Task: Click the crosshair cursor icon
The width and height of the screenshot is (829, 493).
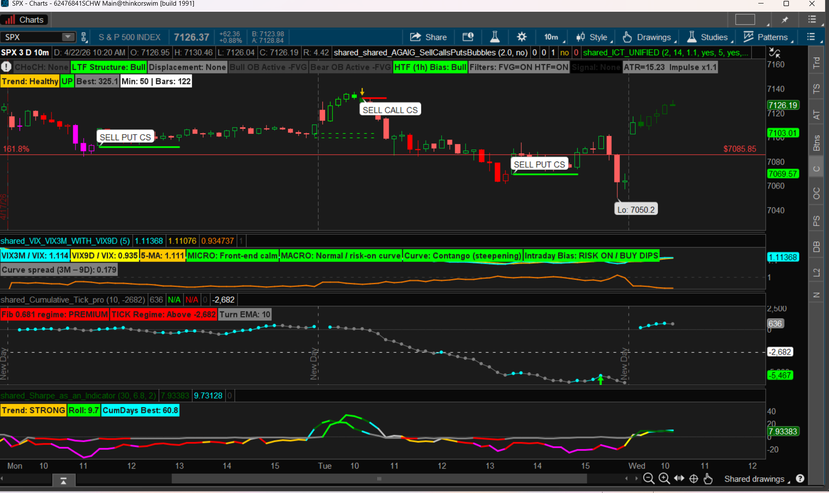Action: pos(694,479)
